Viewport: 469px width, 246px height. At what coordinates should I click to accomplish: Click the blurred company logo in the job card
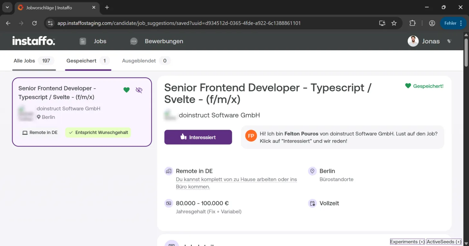[x=26, y=113]
